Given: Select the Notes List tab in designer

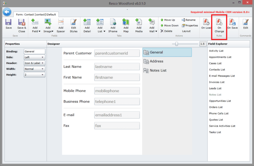Looking at the screenshot, I should tap(158, 70).
